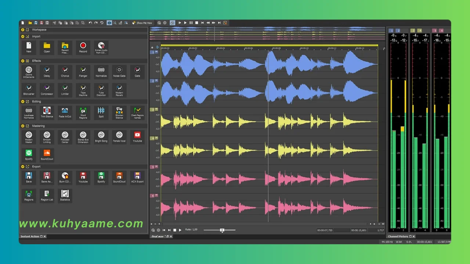Toggle the channel 5 minus button
470x264 pixels.
pyautogui.click(x=157, y=167)
